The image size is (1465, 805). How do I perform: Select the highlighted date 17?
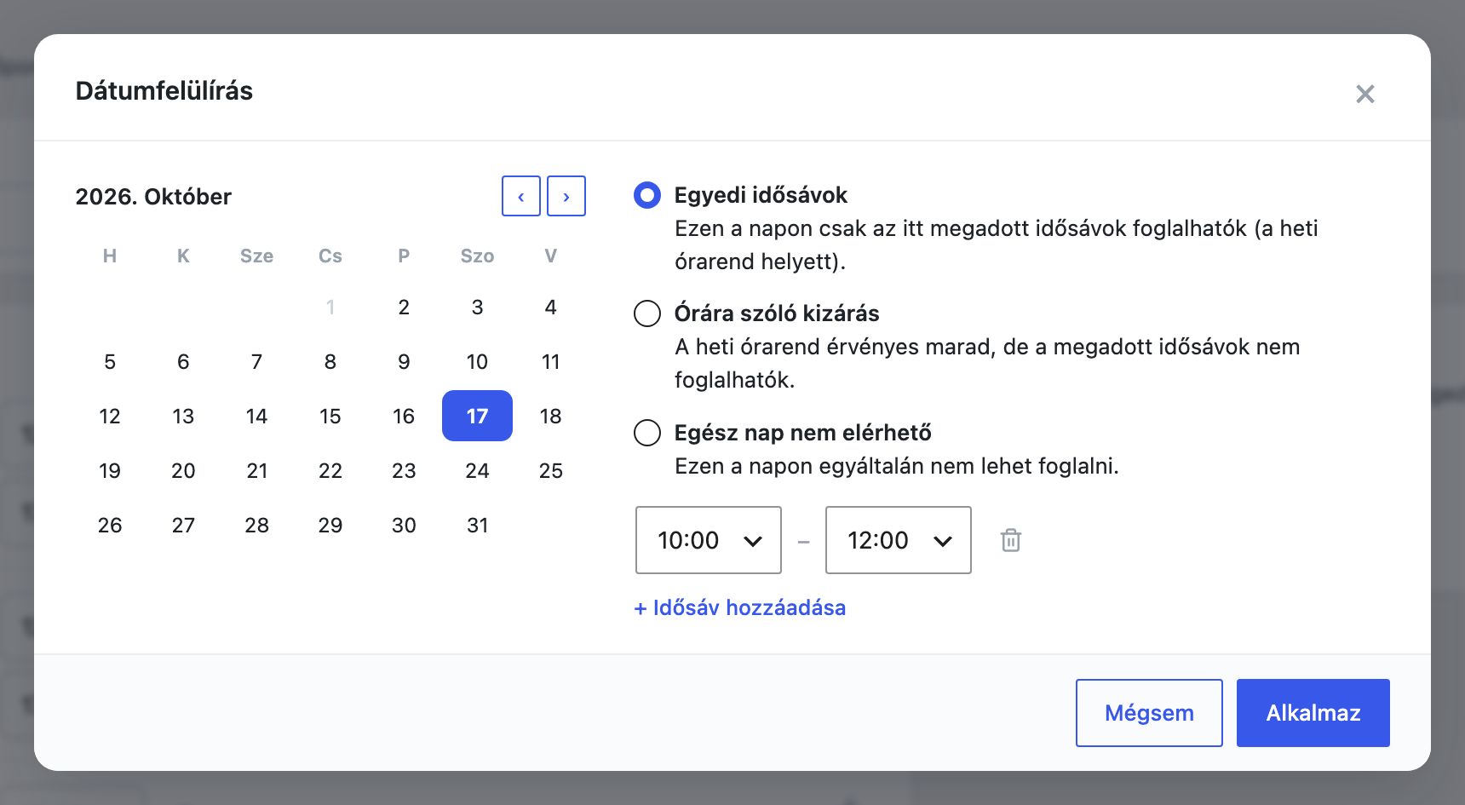(477, 416)
